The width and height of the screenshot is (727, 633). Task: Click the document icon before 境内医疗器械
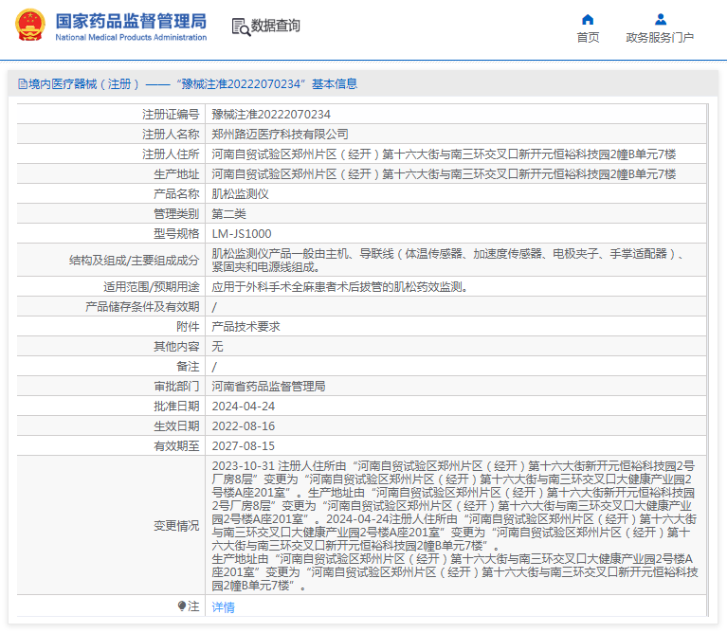(x=22, y=84)
